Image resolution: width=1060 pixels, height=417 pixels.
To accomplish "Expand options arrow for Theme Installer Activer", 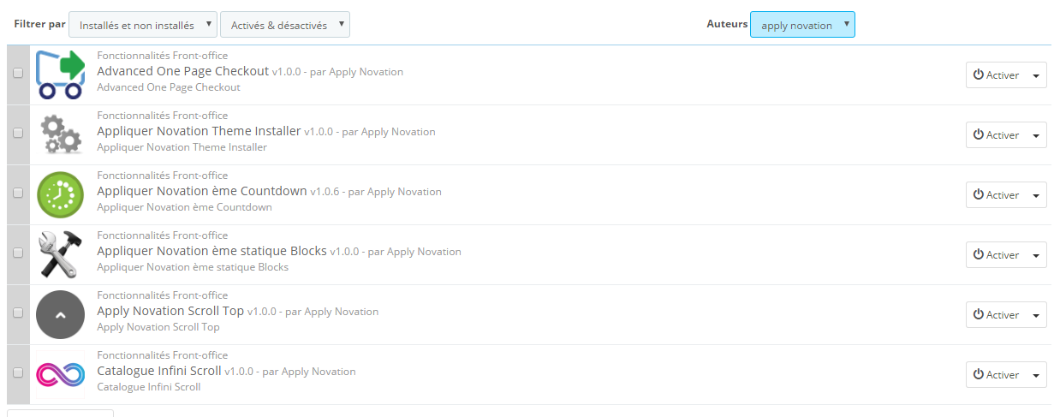I will point(1036,135).
